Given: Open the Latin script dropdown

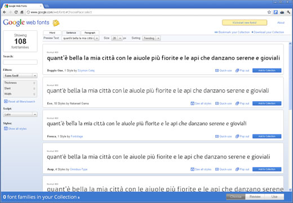Looking at the screenshot, I should coord(20,114).
